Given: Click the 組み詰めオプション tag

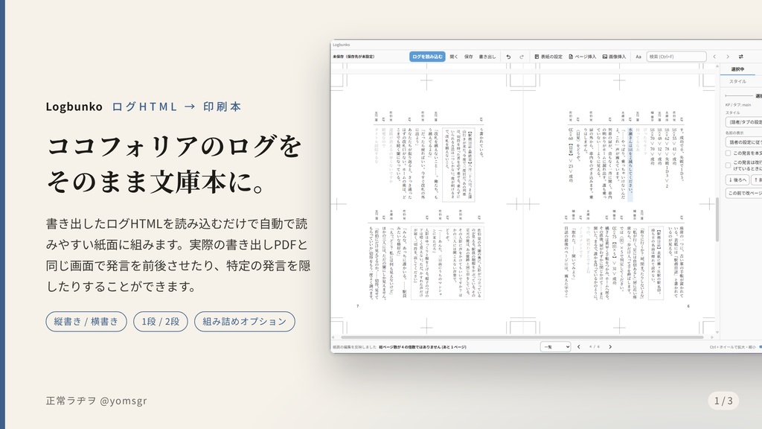Looking at the screenshot, I should click(244, 322).
